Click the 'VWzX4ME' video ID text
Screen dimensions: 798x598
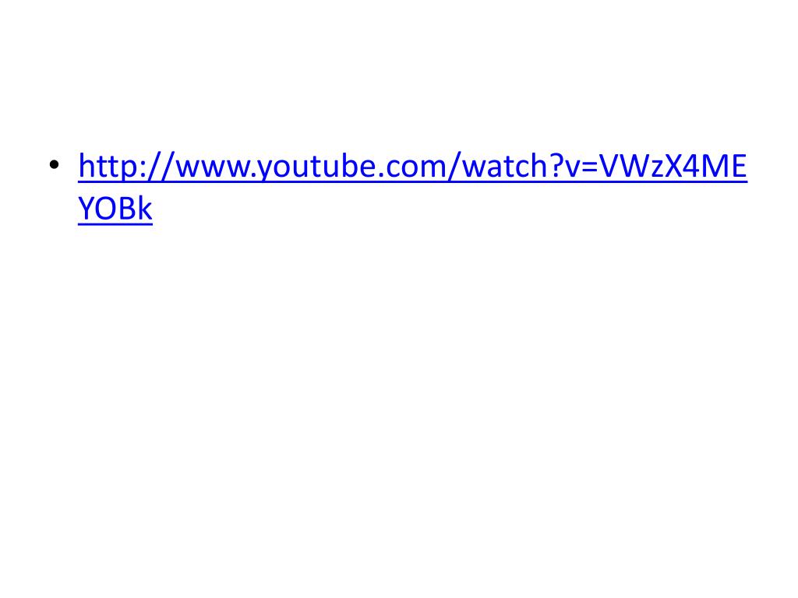tap(673, 166)
